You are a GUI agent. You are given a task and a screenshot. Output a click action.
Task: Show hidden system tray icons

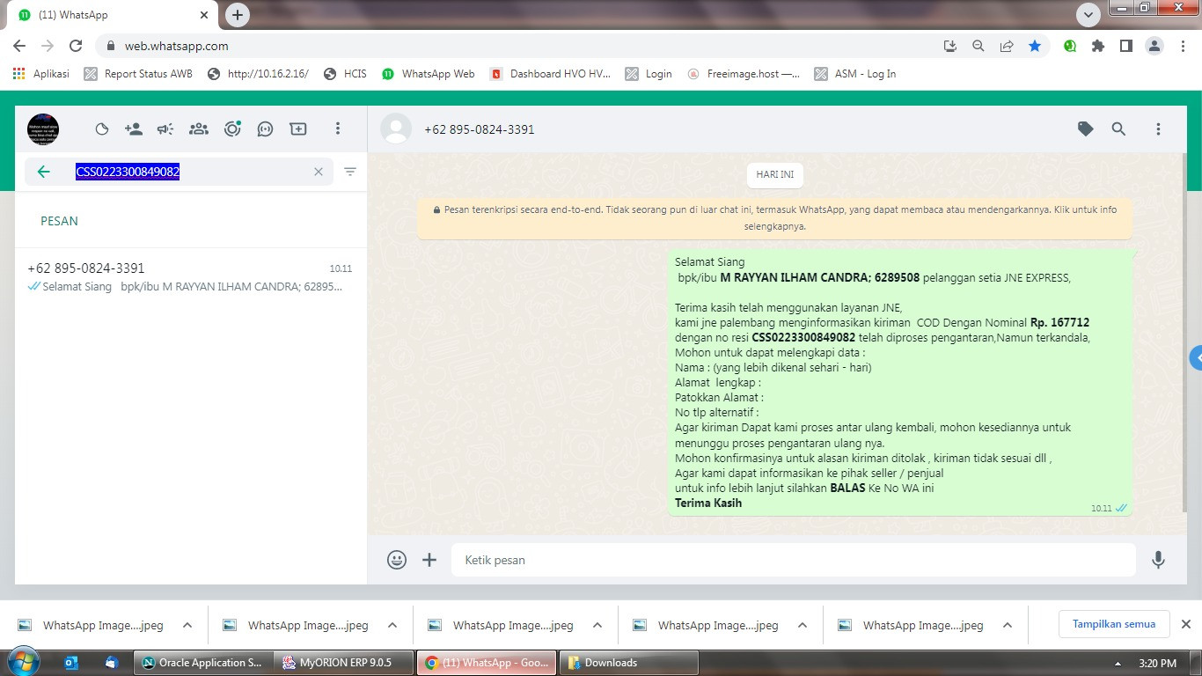click(1118, 663)
